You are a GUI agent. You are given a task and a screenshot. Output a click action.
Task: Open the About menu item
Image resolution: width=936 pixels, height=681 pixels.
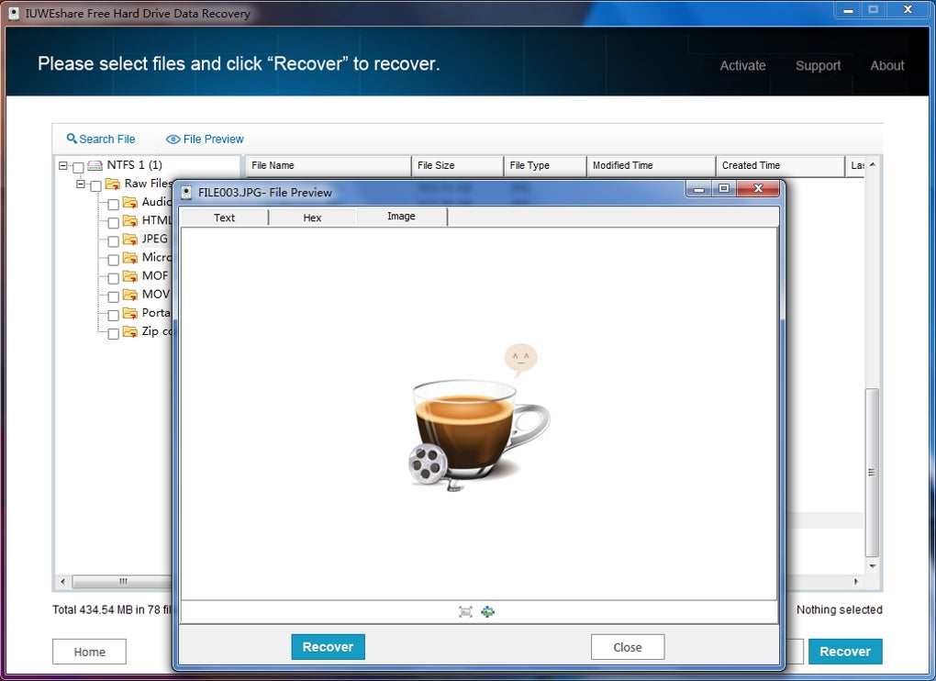pos(887,66)
